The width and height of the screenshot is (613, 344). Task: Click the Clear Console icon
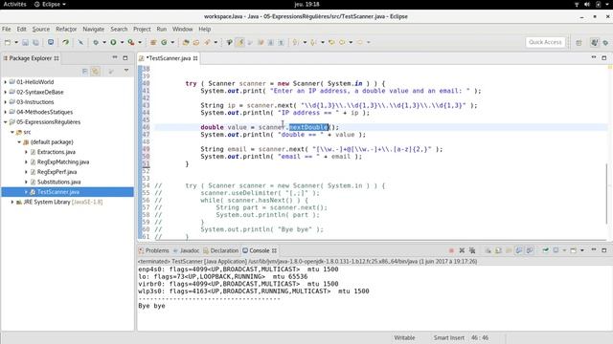tap(488, 250)
